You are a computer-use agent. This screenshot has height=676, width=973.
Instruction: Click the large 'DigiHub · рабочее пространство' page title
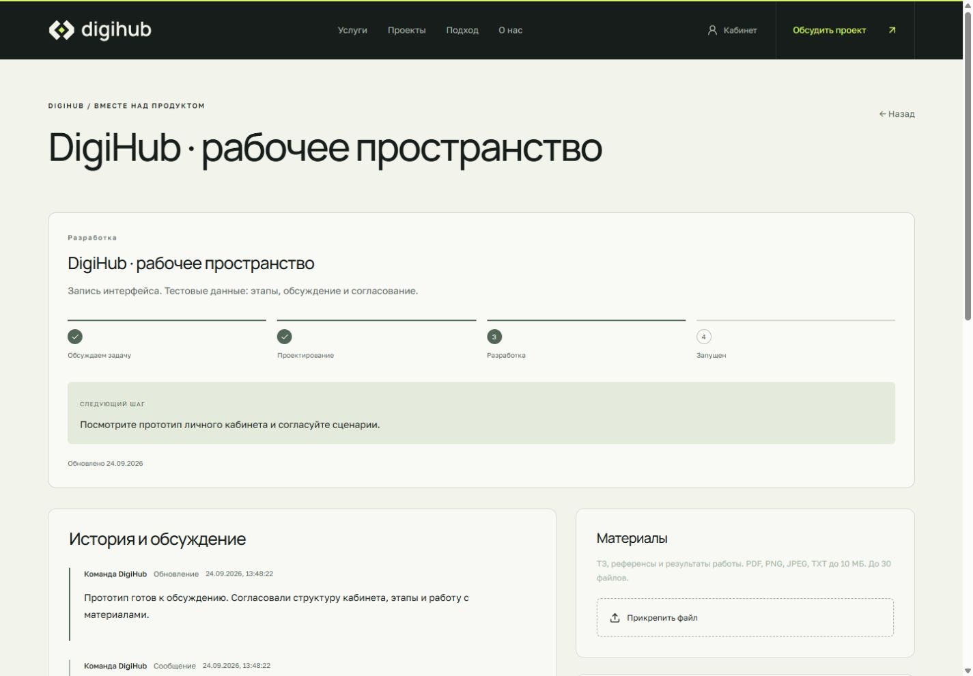pyautogui.click(x=325, y=147)
